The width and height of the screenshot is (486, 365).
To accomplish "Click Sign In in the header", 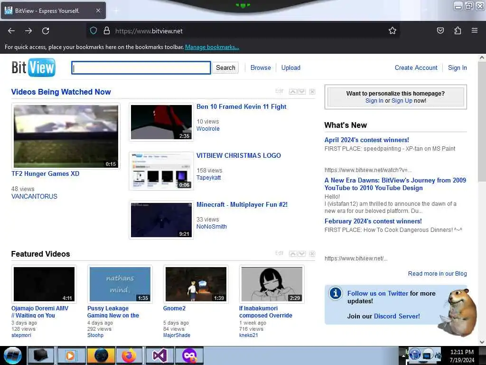I will [457, 67].
